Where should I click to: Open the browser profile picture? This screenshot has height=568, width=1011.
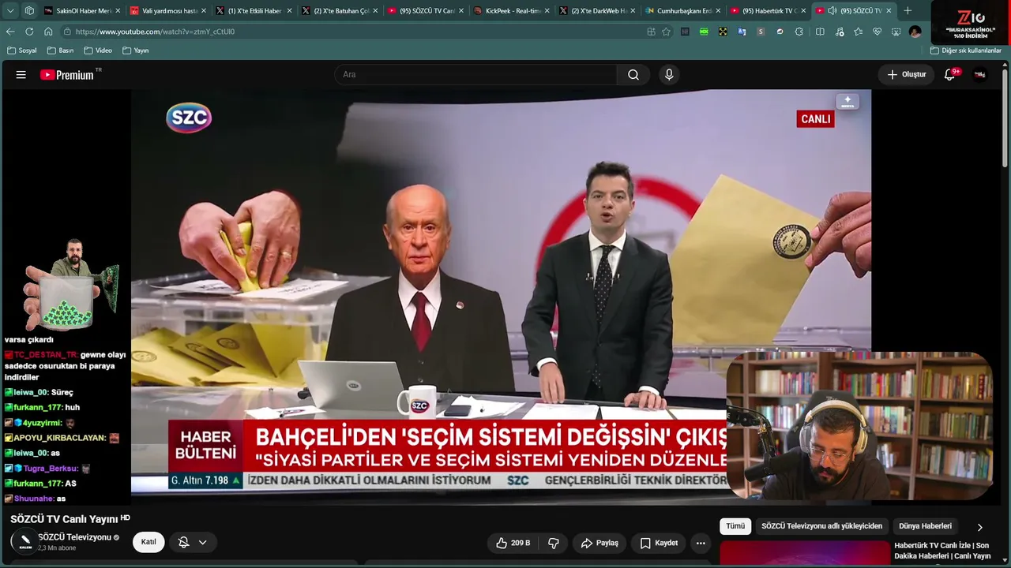tap(915, 32)
